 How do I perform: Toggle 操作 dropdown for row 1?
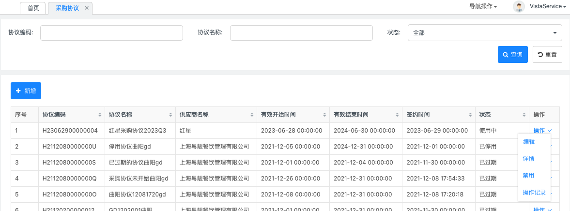[x=542, y=130]
